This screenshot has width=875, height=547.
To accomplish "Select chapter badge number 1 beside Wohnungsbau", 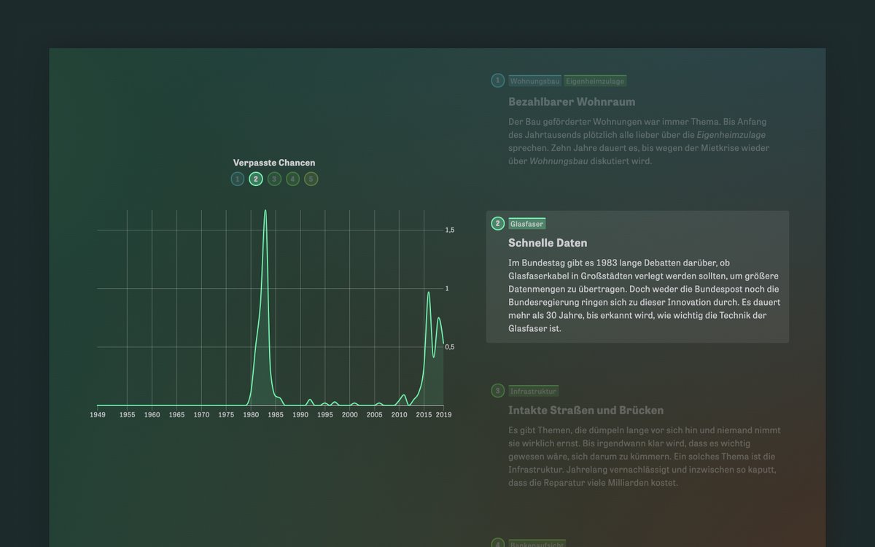I will pyautogui.click(x=497, y=80).
